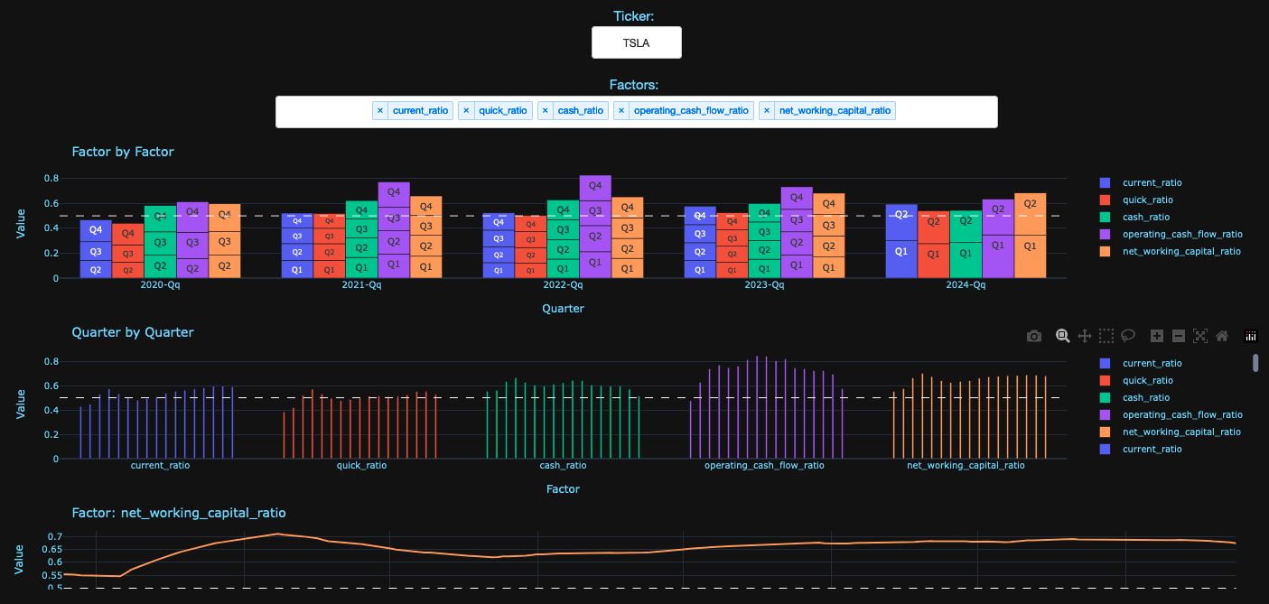Download the plot as PNG via camera icon
Screen dimensions: 1269x604
tap(1034, 336)
